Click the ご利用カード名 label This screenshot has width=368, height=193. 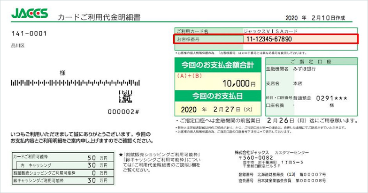pyautogui.click(x=192, y=31)
